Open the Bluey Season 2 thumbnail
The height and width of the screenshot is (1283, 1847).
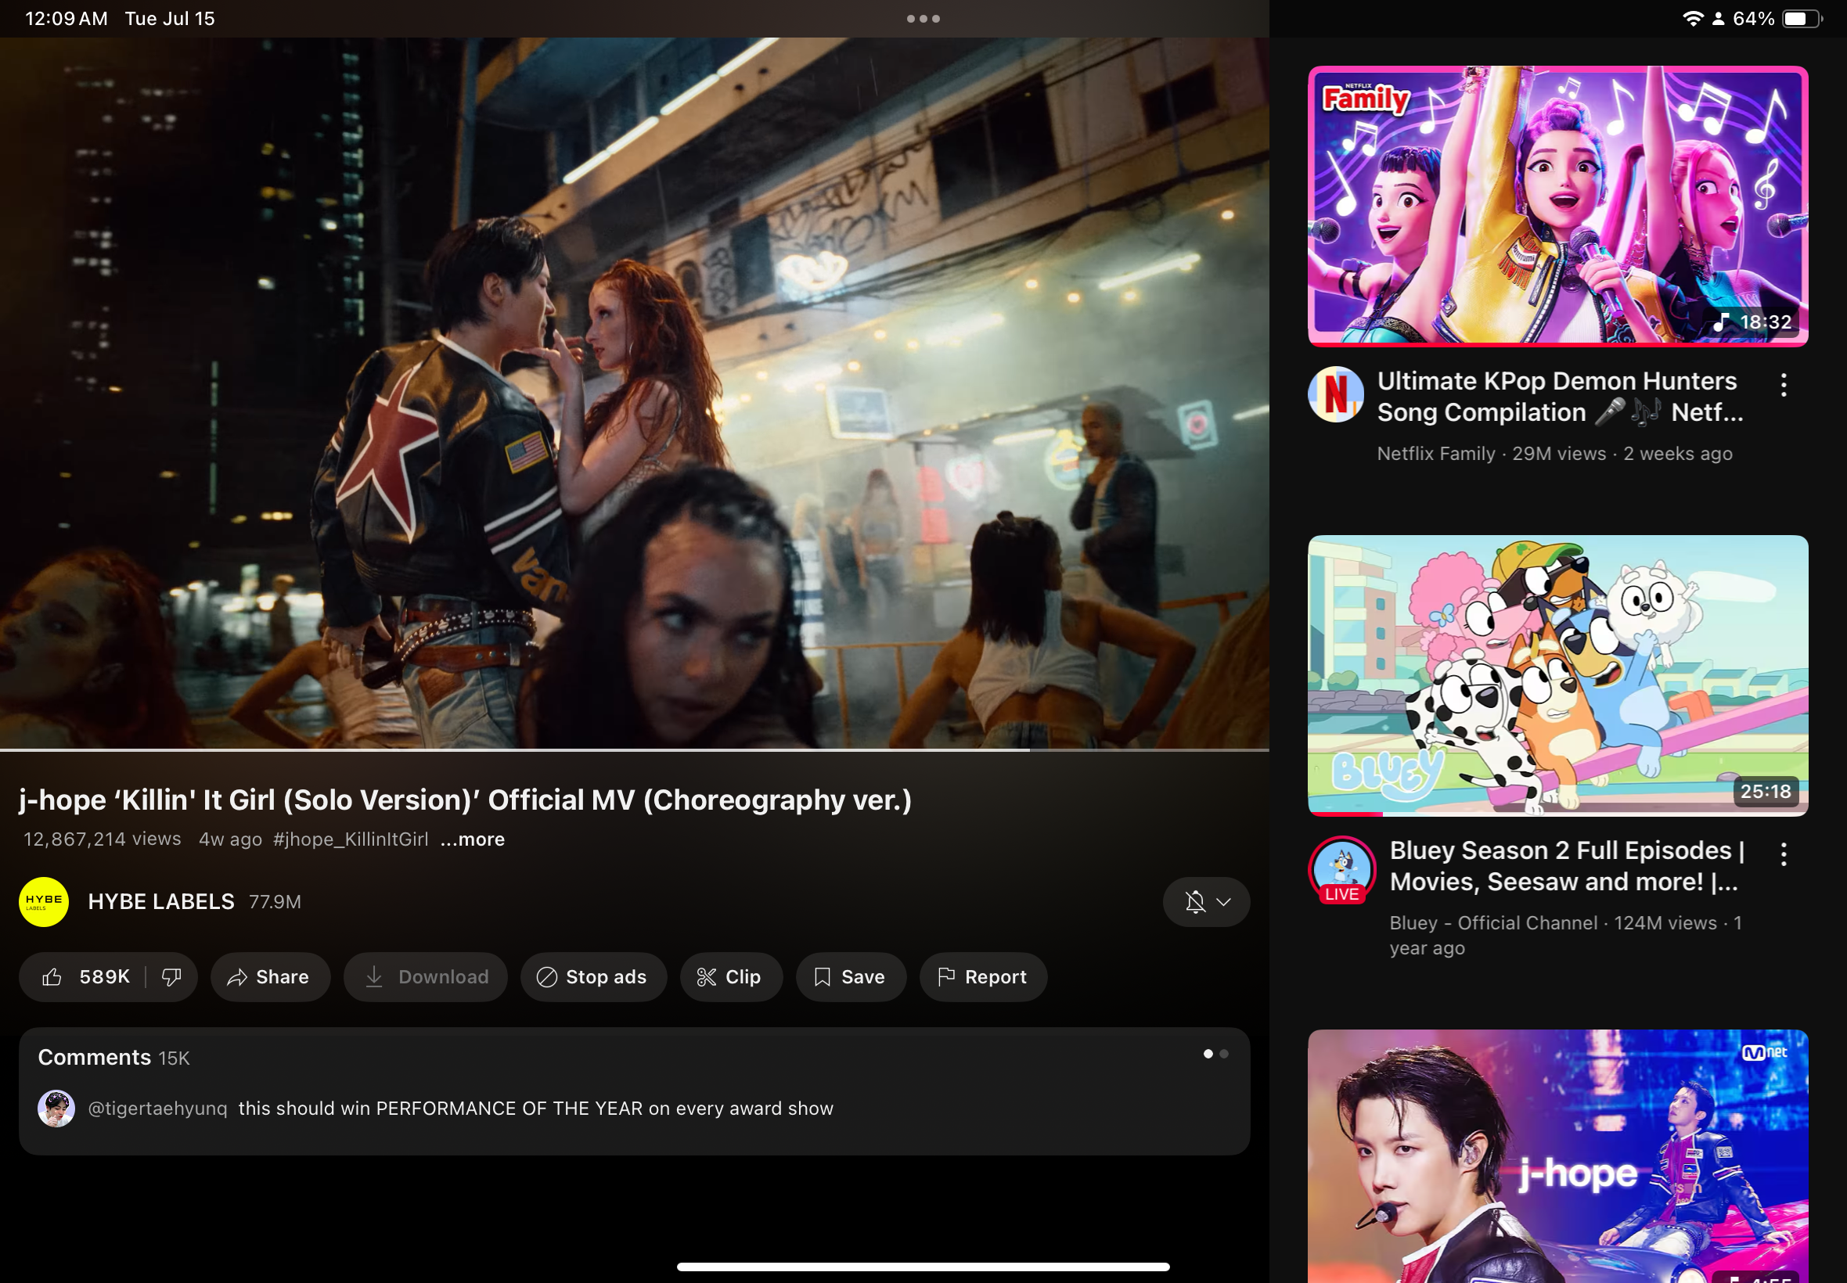point(1557,675)
